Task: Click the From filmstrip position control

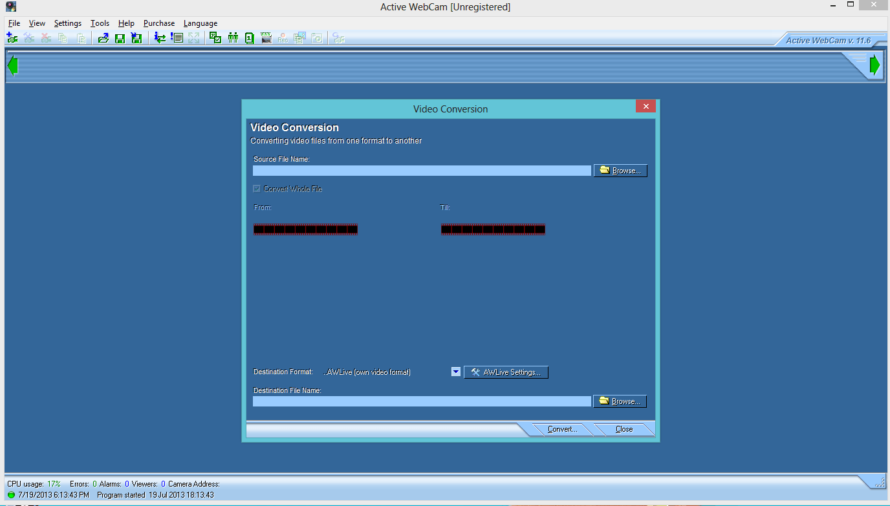Action: (x=305, y=229)
